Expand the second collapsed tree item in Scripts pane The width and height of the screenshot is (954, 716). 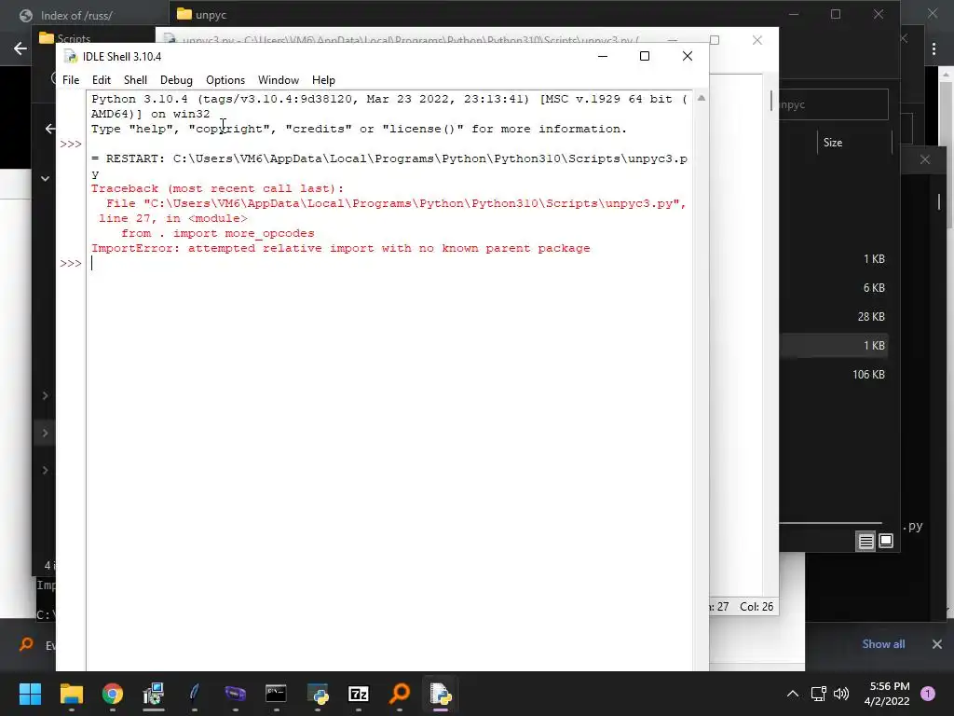tap(45, 433)
